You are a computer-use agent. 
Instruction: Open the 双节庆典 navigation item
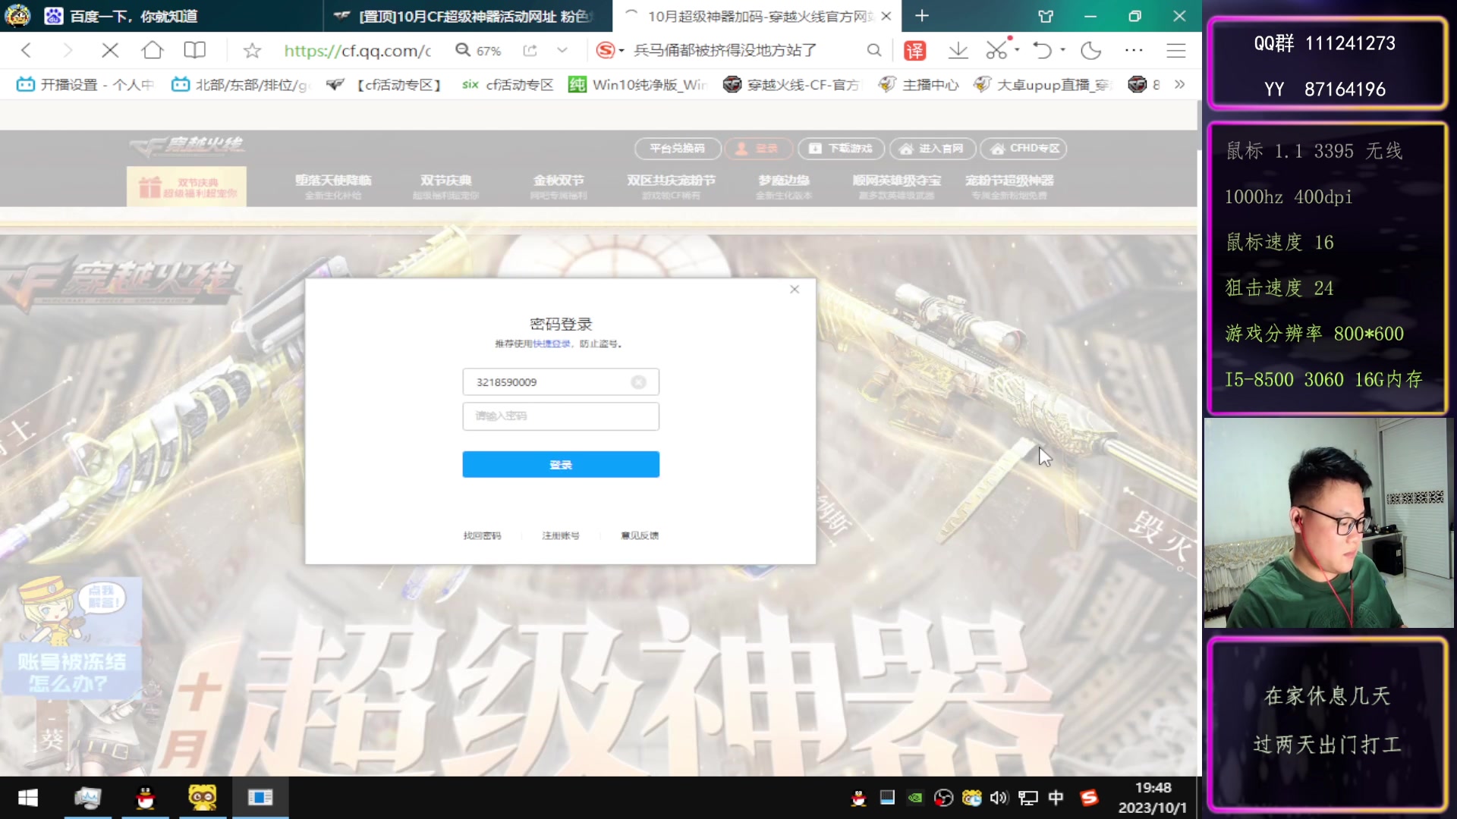pyautogui.click(x=446, y=186)
